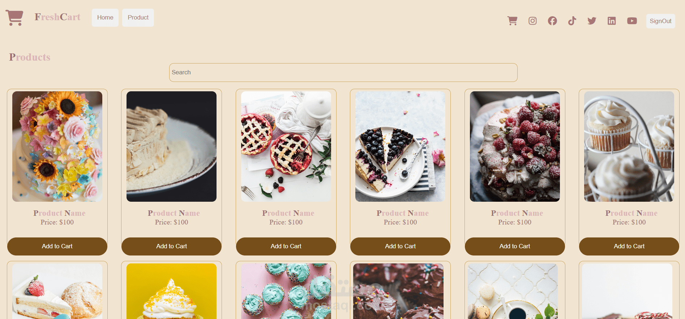Focus the Search products field

pyautogui.click(x=343, y=73)
